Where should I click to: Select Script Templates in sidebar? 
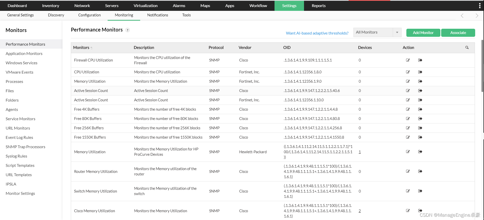tap(20, 165)
